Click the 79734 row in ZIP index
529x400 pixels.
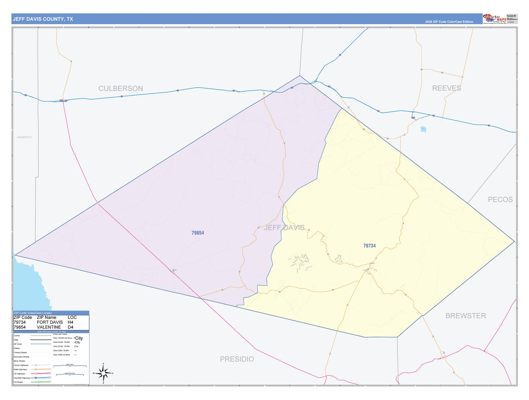click(x=51, y=322)
